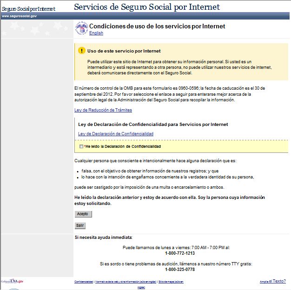Open the Sitio de mapa footer link
Viewport: 291px width, 290px height.
(171, 282)
